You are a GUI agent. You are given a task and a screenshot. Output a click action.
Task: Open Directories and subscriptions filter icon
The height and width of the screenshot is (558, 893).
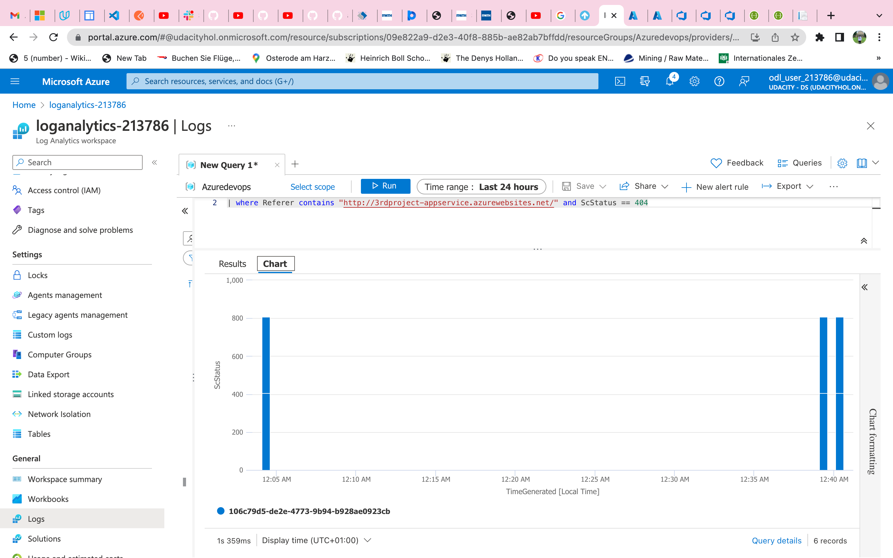tap(645, 81)
